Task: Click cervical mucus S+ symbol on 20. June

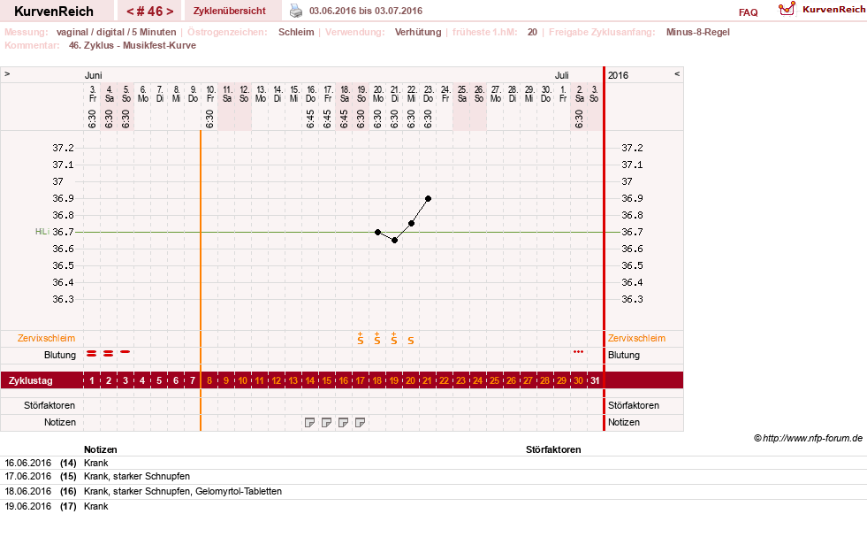Action: [377, 338]
